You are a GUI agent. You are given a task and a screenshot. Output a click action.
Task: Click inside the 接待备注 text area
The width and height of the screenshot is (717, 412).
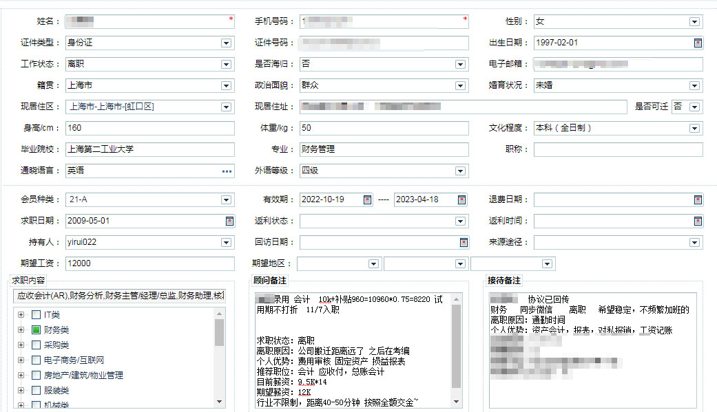coord(592,350)
